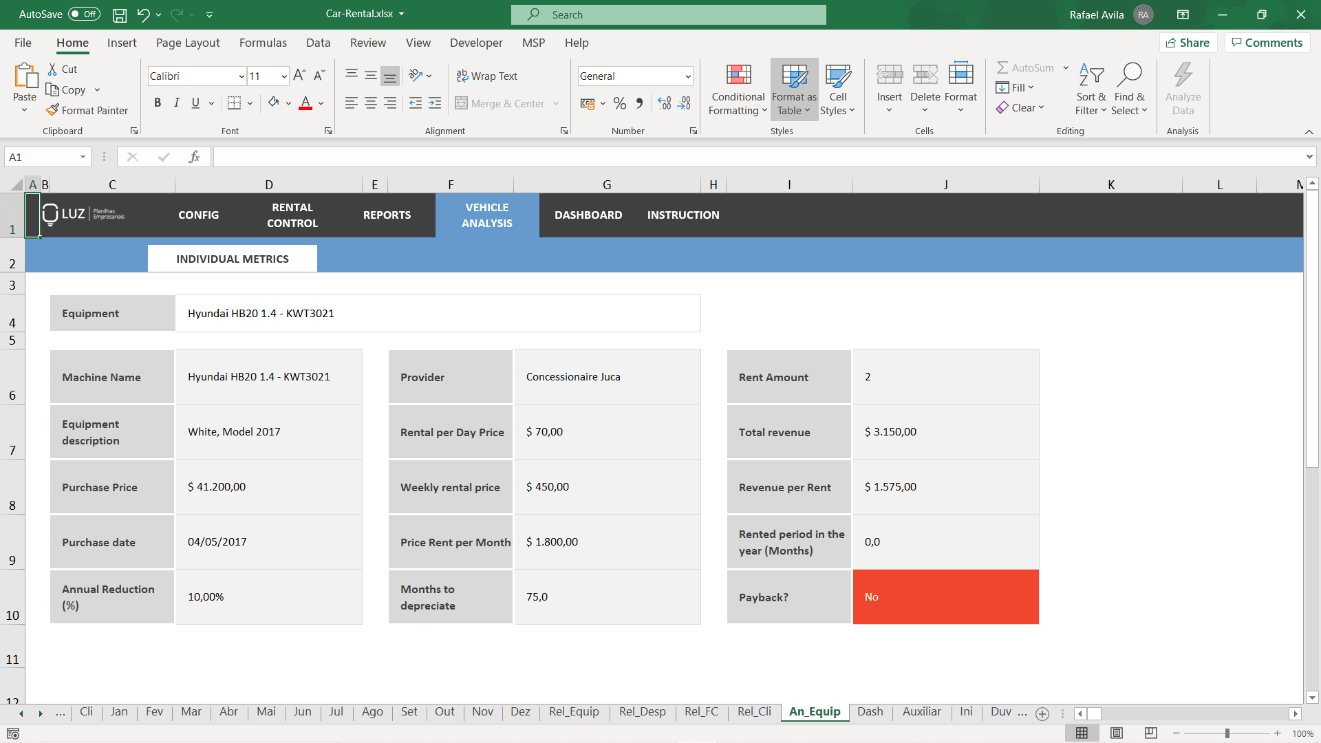Open the Font Color swatch dropdown
This screenshot has height=743, width=1321.
coord(320,103)
